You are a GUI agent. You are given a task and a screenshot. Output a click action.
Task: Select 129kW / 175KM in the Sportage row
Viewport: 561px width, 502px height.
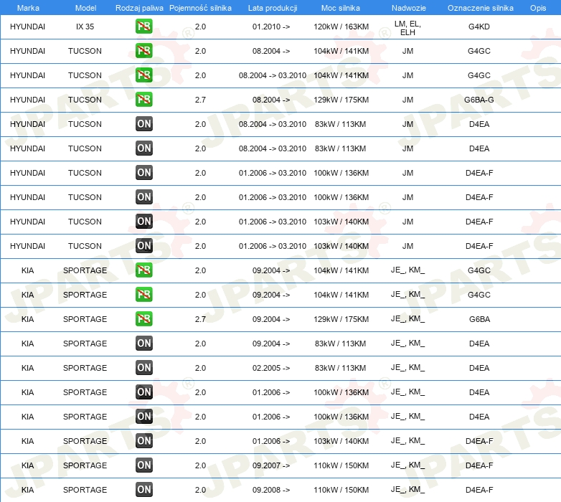[341, 319]
